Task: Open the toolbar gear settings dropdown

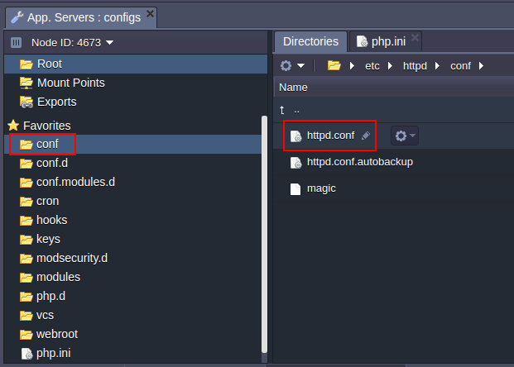Action: tap(292, 65)
